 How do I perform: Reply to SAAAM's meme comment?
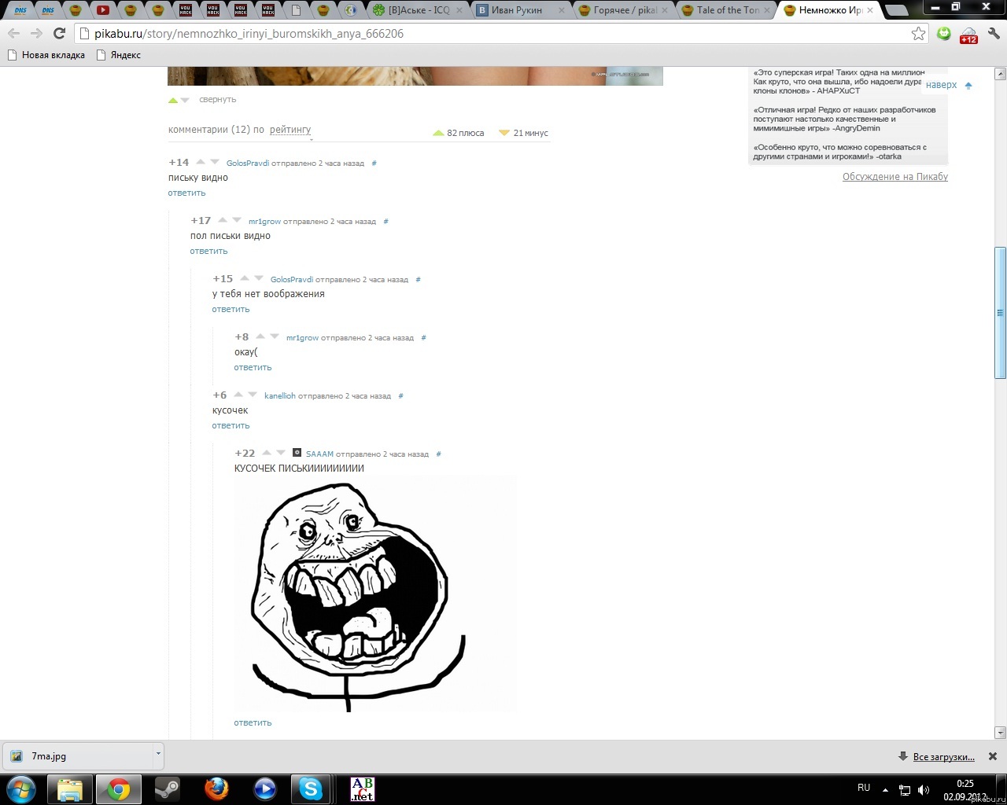[x=253, y=722]
